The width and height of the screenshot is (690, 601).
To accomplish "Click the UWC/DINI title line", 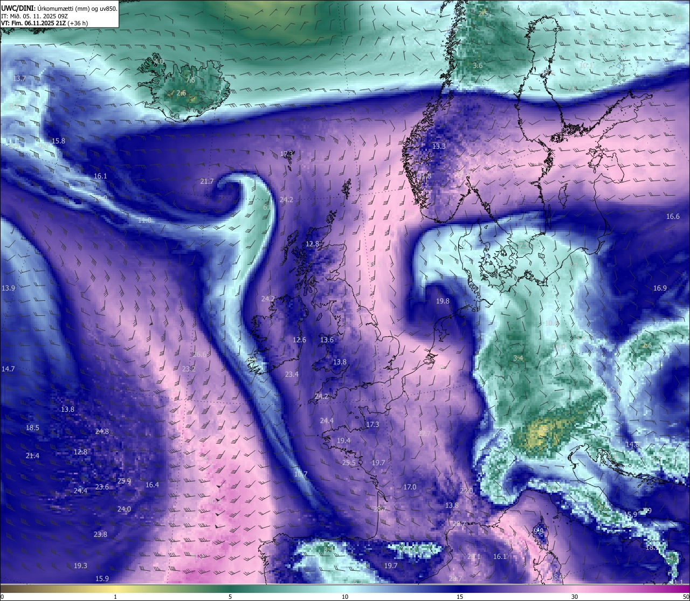I will (x=59, y=8).
